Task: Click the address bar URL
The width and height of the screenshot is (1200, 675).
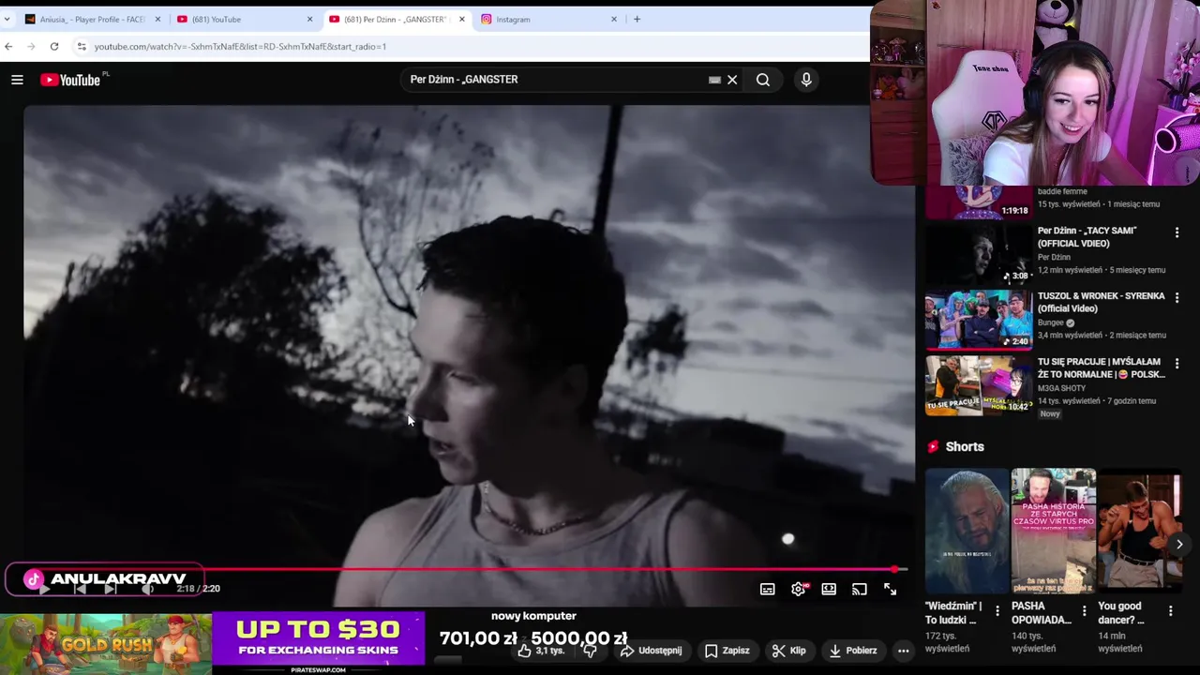Action: (240, 47)
